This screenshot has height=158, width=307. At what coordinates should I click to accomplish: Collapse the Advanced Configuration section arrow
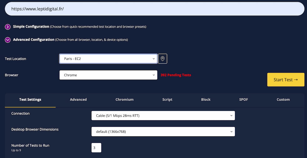tap(8, 40)
